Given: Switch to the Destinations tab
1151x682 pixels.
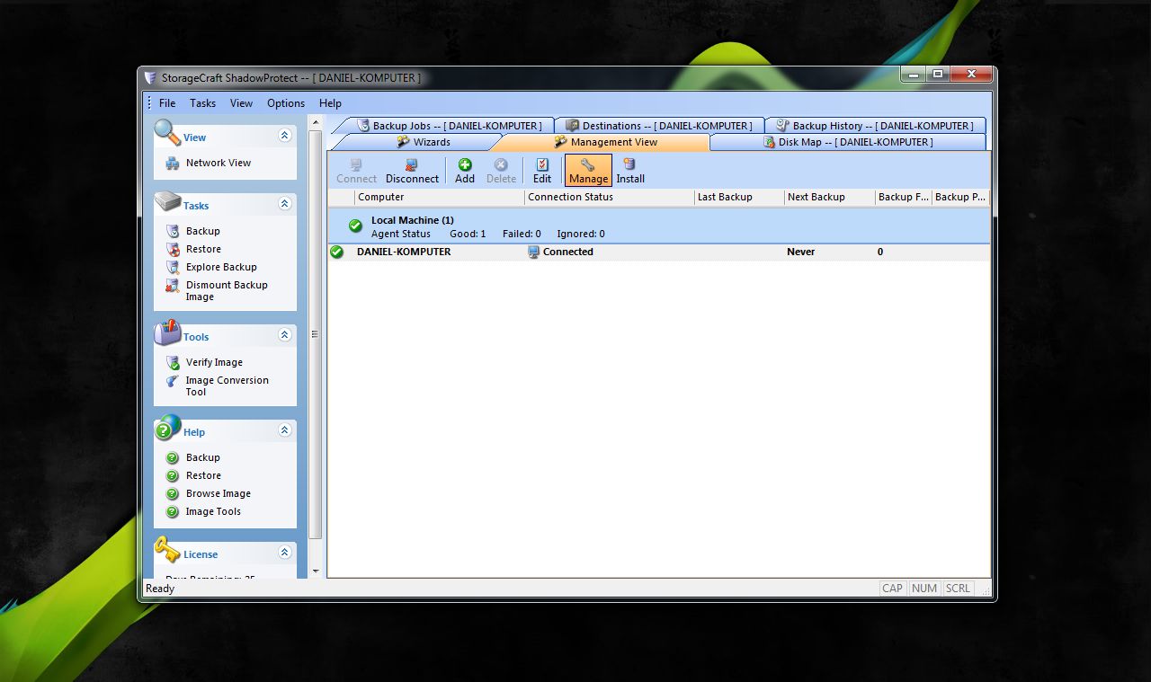Looking at the screenshot, I should pyautogui.click(x=658, y=126).
